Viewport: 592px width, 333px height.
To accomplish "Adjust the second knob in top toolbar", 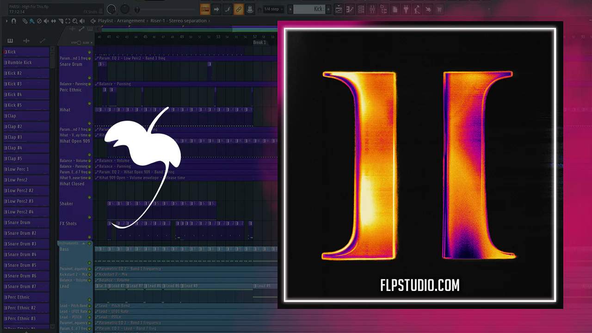I will [x=125, y=9].
